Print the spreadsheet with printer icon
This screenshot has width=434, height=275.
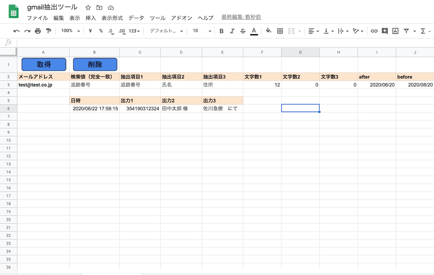pyautogui.click(x=38, y=31)
